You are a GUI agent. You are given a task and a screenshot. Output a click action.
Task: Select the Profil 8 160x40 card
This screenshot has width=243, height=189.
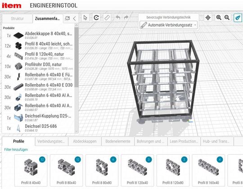click(x=208, y=171)
